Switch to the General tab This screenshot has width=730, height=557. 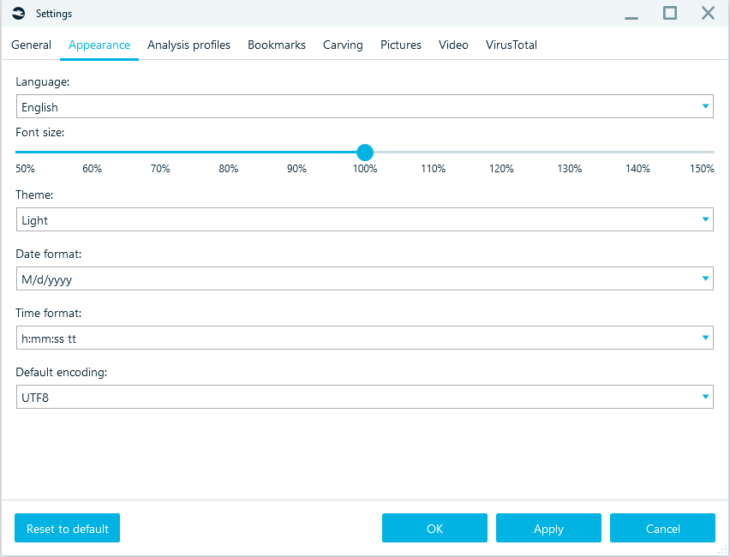pyautogui.click(x=31, y=45)
